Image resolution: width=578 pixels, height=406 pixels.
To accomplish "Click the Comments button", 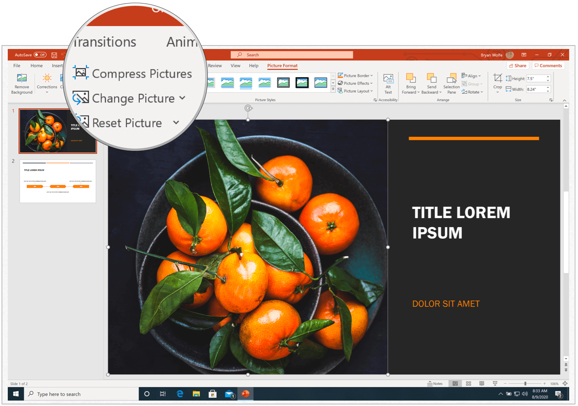I will 548,66.
